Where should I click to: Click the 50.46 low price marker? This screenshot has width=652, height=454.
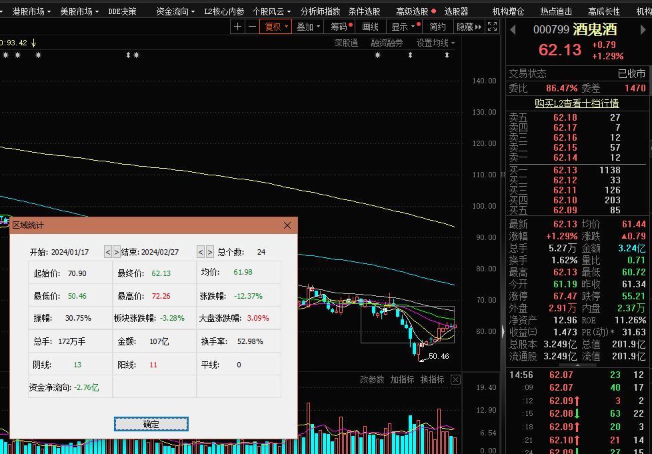tap(439, 356)
